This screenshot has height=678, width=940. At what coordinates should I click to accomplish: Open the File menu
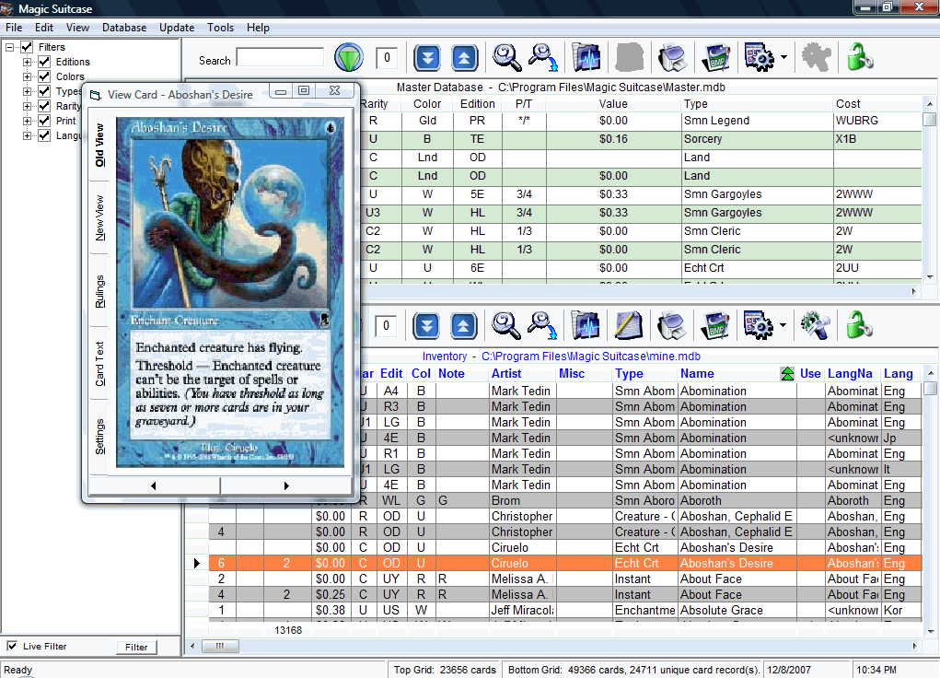tap(14, 28)
